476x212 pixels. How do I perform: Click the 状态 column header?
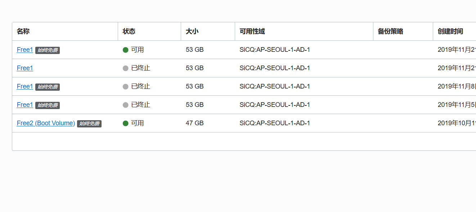[129, 31]
